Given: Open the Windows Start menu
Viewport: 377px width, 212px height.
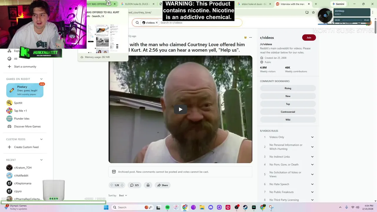Looking at the screenshot, I should pyautogui.click(x=106, y=207).
